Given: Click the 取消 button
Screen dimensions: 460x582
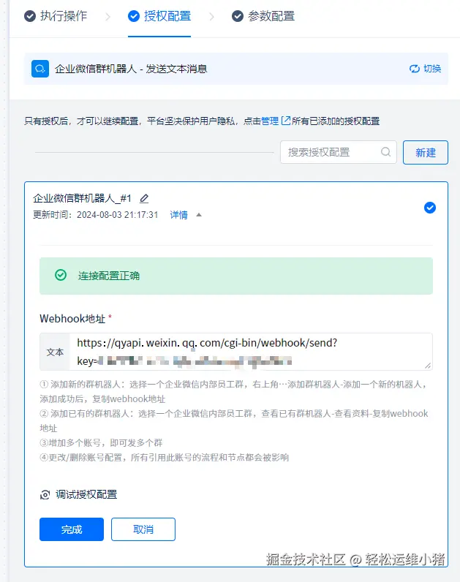Looking at the screenshot, I should point(143,529).
